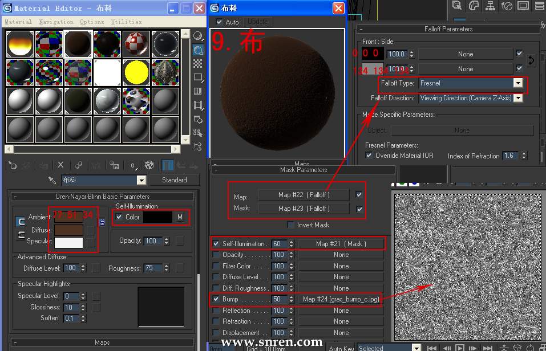The width and height of the screenshot is (546, 351).
Task: Click Reset Map/Material X icon
Action: coord(60,165)
